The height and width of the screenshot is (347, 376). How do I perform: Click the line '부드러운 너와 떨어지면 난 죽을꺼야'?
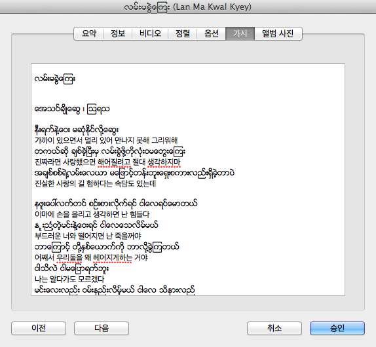click(x=88, y=236)
